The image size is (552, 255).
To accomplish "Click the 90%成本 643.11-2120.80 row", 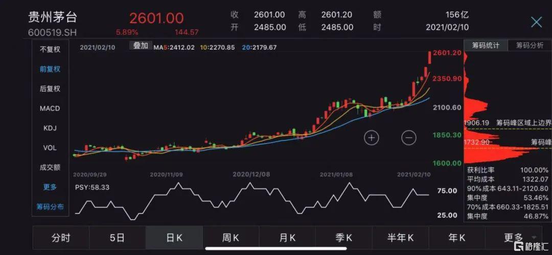I will pos(508,189).
